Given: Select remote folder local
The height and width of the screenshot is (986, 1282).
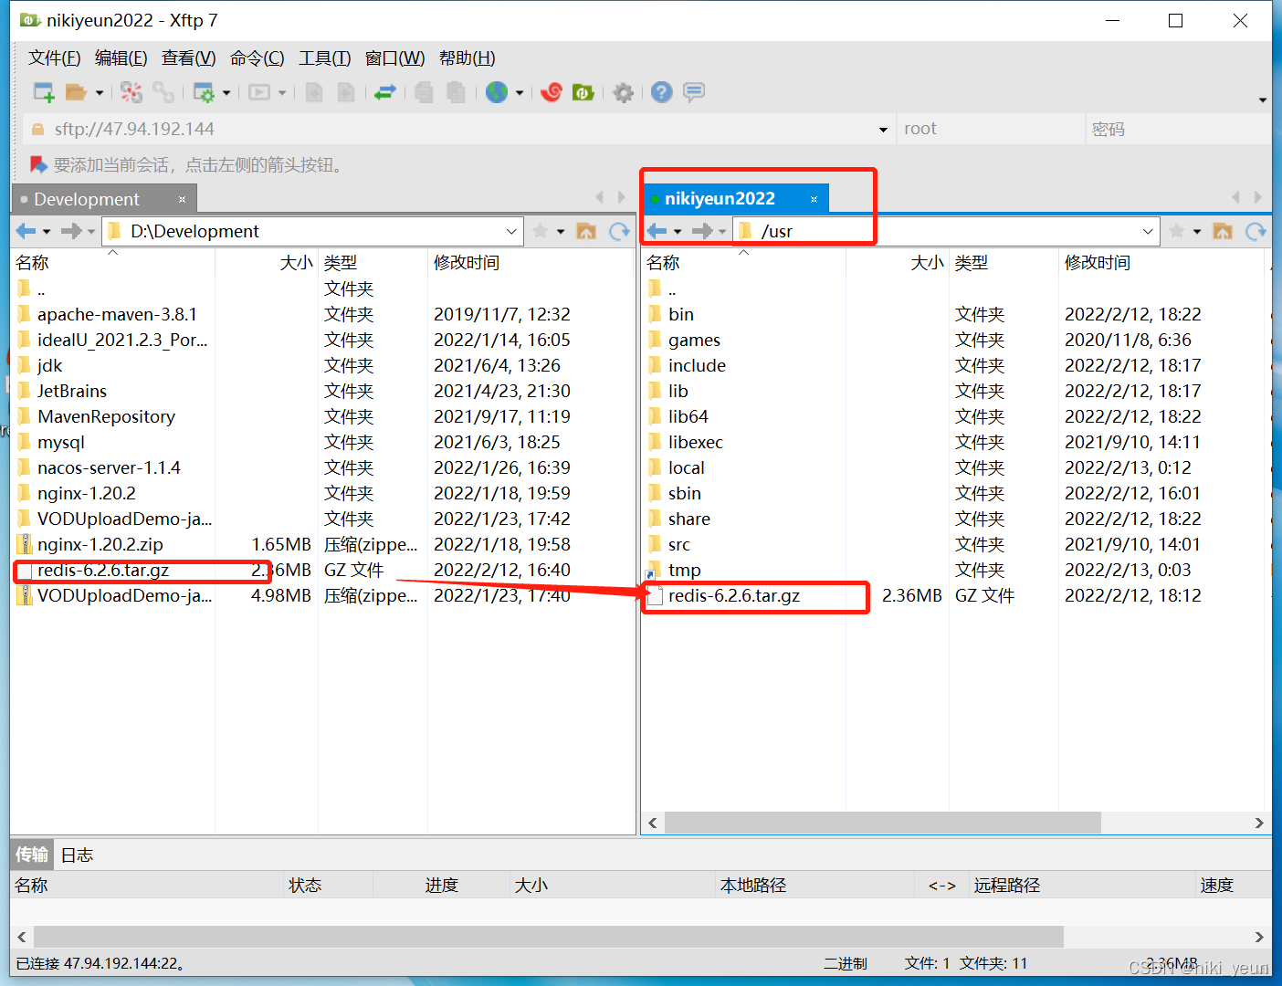Looking at the screenshot, I should pyautogui.click(x=686, y=468).
